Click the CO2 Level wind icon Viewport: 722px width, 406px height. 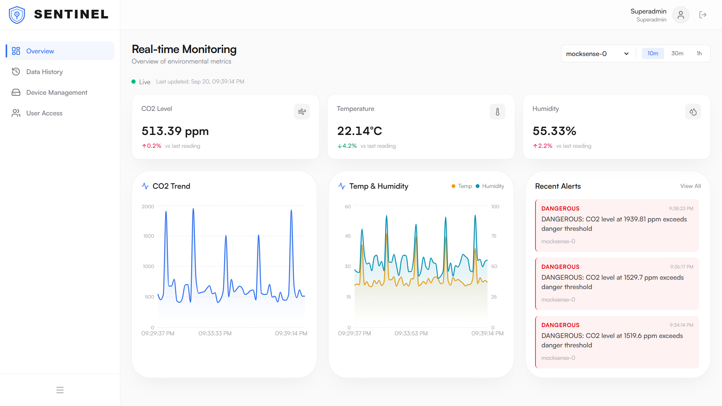pyautogui.click(x=302, y=112)
